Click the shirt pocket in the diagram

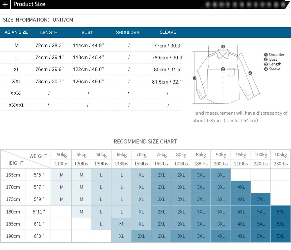click(x=231, y=73)
